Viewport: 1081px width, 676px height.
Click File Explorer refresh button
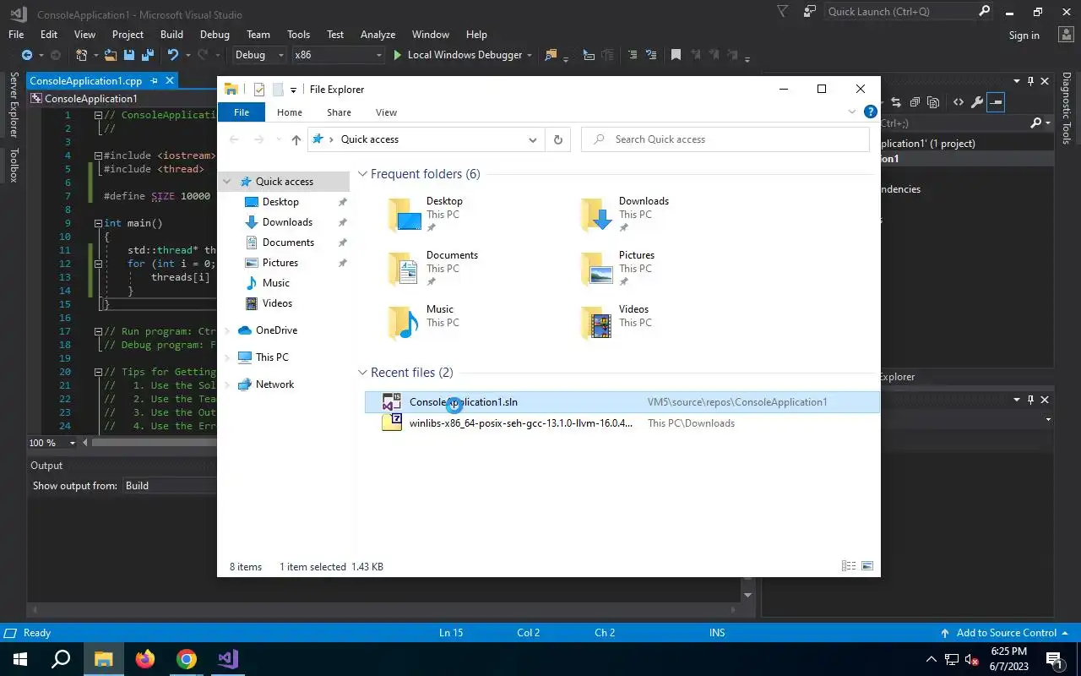[x=557, y=139]
